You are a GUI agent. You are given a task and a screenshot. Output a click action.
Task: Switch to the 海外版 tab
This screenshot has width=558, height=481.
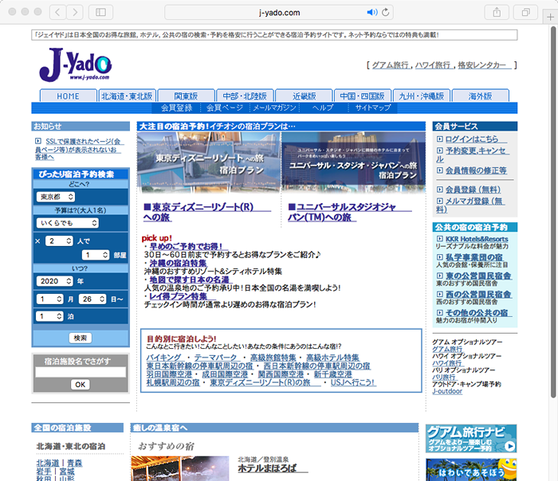[480, 96]
